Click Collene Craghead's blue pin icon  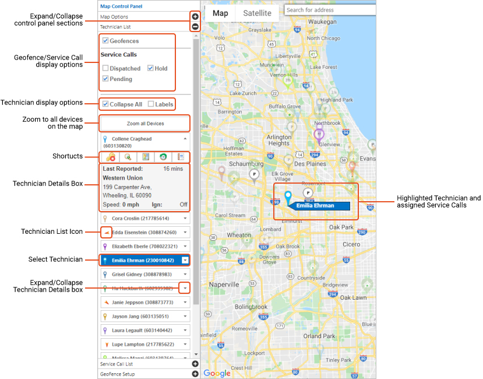[x=105, y=139]
